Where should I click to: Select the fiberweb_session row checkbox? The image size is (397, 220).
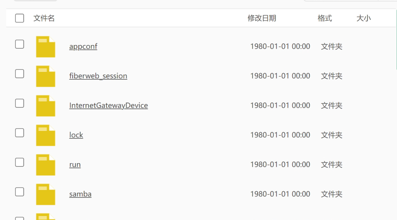[x=20, y=74]
